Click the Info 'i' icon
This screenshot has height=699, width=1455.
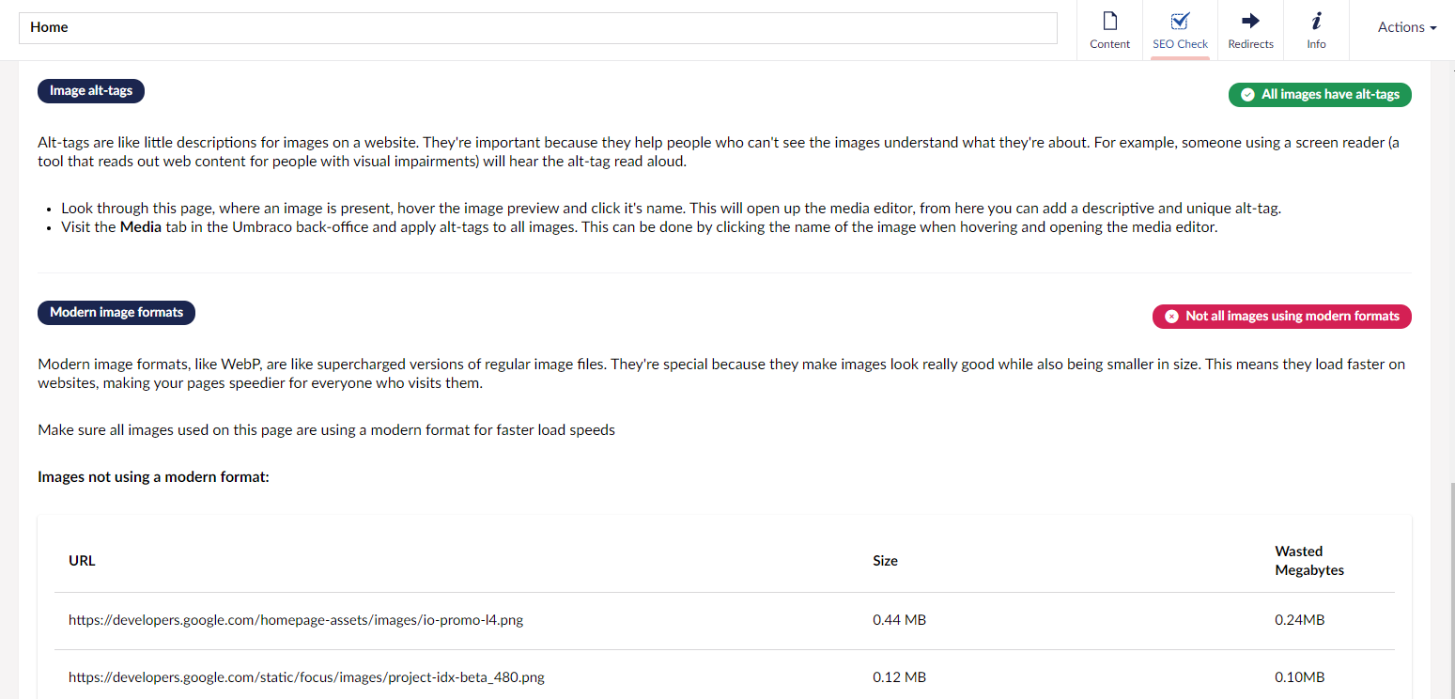click(x=1316, y=19)
